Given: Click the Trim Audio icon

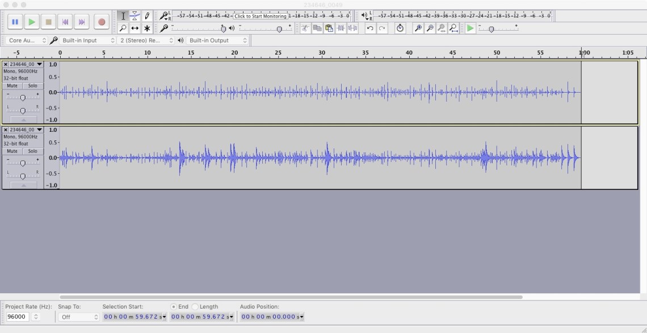Looking at the screenshot, I should click(x=341, y=28).
